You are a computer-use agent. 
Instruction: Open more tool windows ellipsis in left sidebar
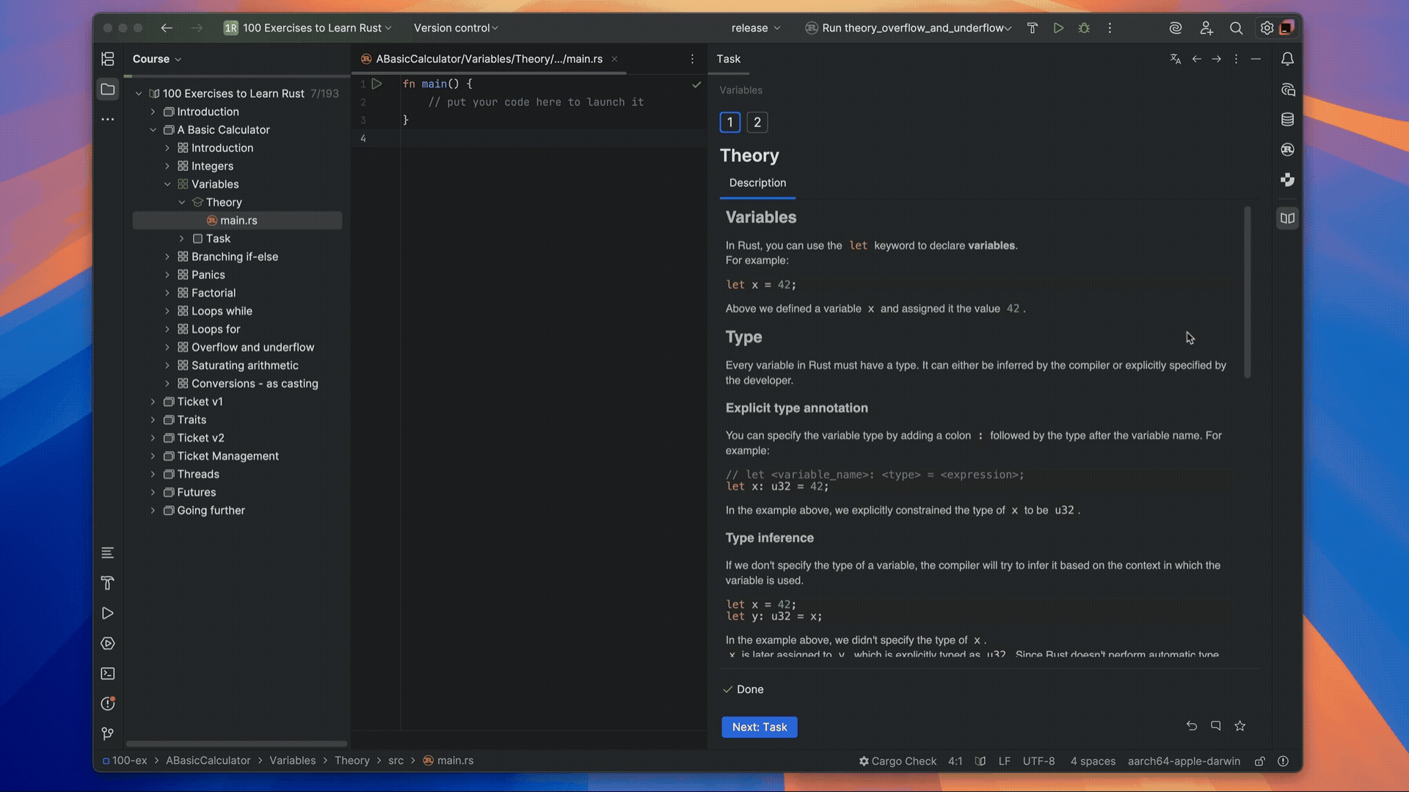pos(108,119)
